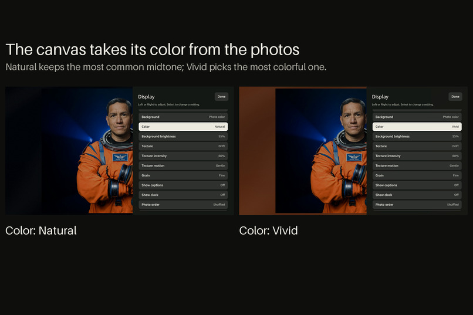Click the orange canvas area in the Vivid screenshot
Viewport: 473px width, 315px height.
pyautogui.click(x=257, y=151)
